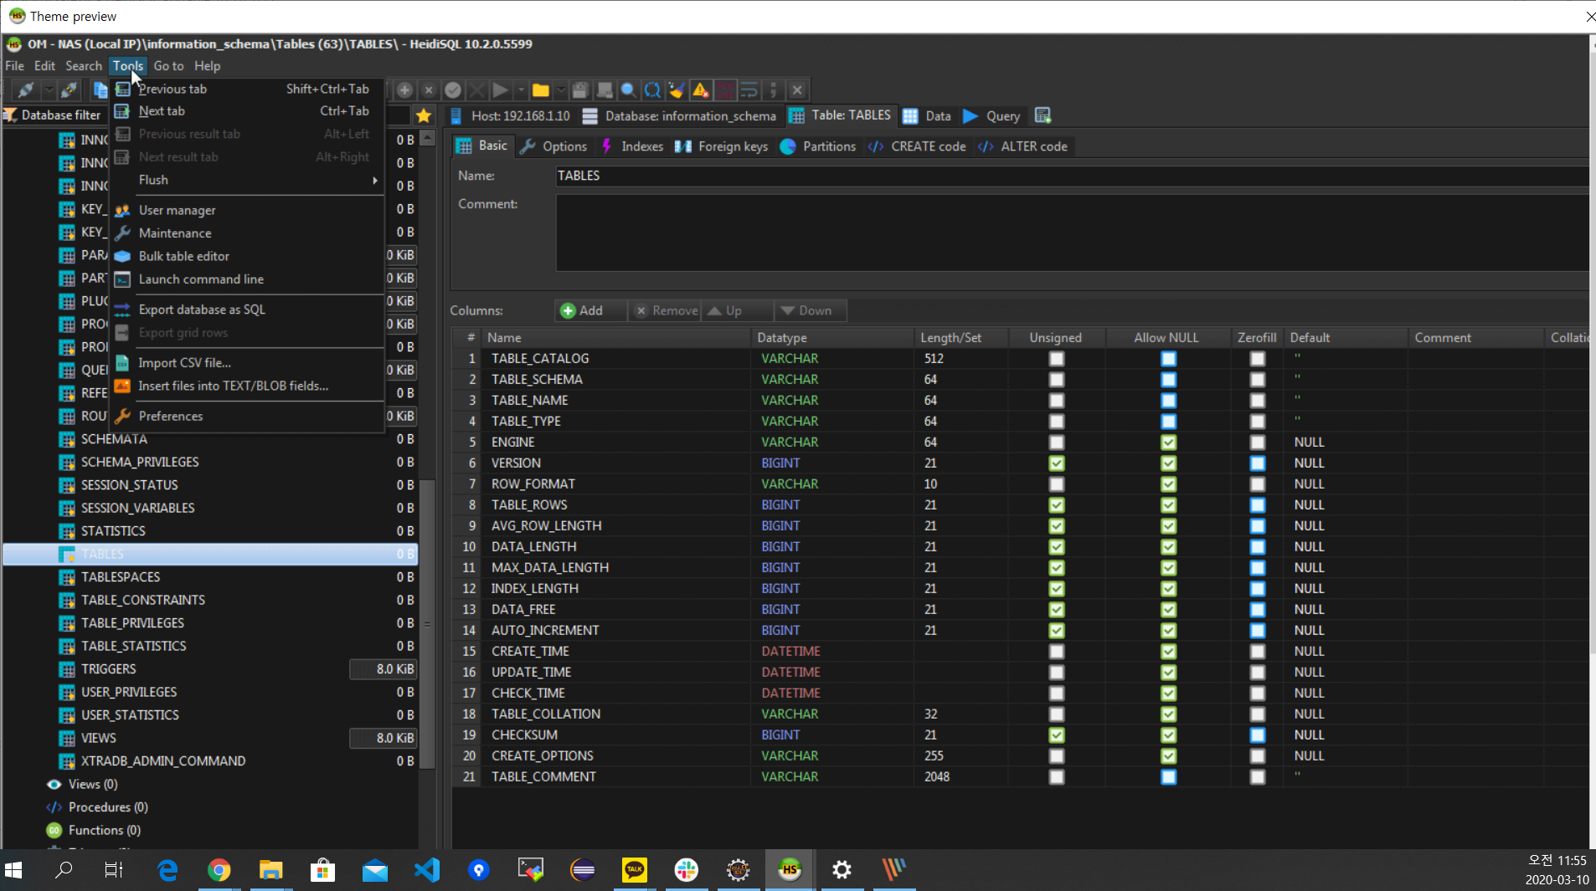Viewport: 1596px width, 891px height.
Task: Click the Down button for columns
Action: 810,310
